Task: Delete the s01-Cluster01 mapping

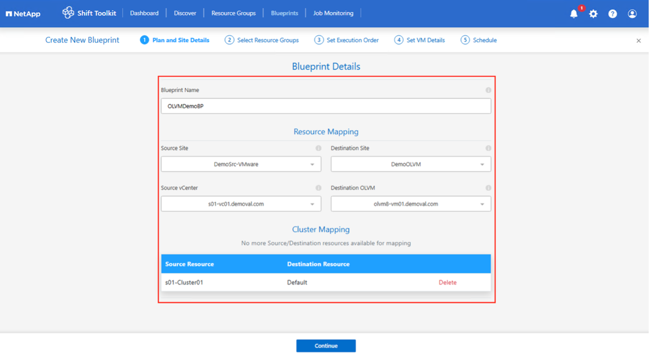Action: click(449, 283)
